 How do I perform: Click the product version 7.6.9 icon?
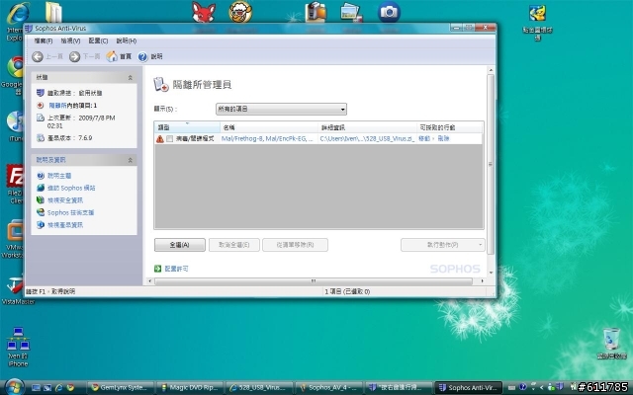[40, 138]
